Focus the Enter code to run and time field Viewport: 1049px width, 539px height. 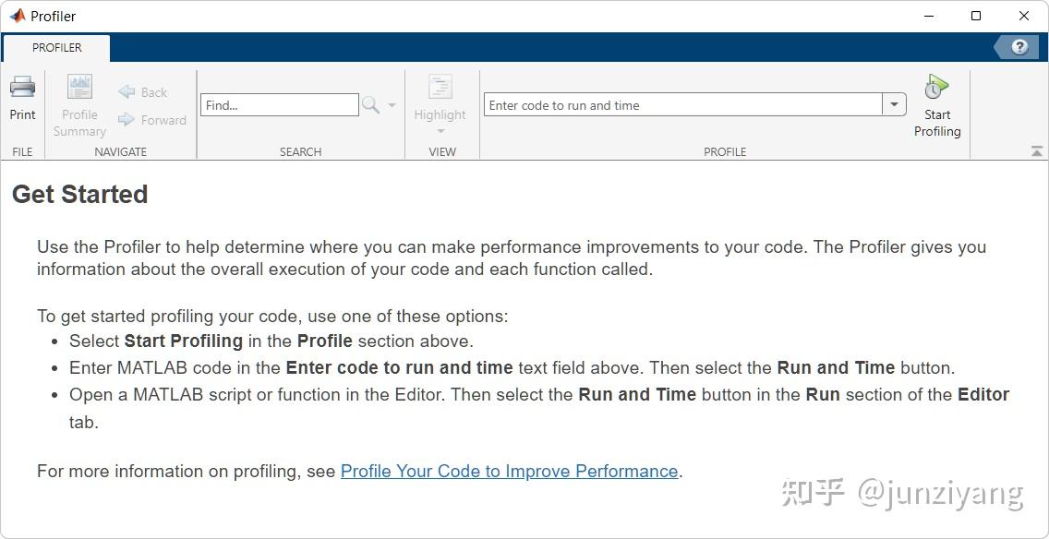pyautogui.click(x=682, y=105)
